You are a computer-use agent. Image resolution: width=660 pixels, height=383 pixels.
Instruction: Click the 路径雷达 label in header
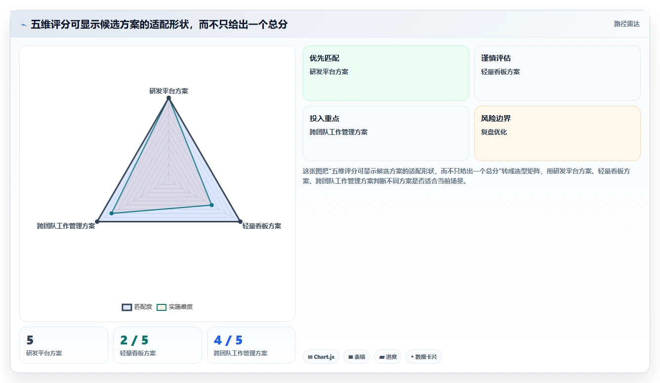tap(626, 24)
